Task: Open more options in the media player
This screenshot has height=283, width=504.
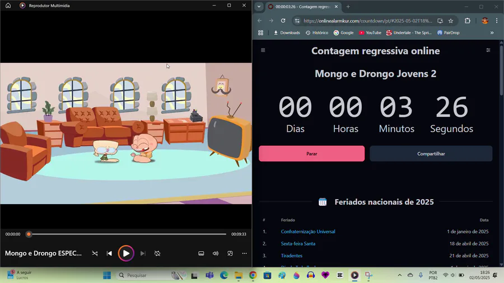Action: pyautogui.click(x=245, y=253)
